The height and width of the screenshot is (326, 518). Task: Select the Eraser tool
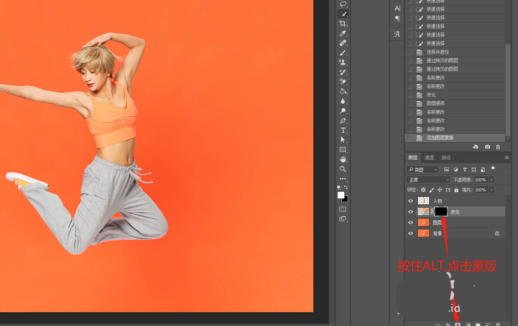coord(343,82)
